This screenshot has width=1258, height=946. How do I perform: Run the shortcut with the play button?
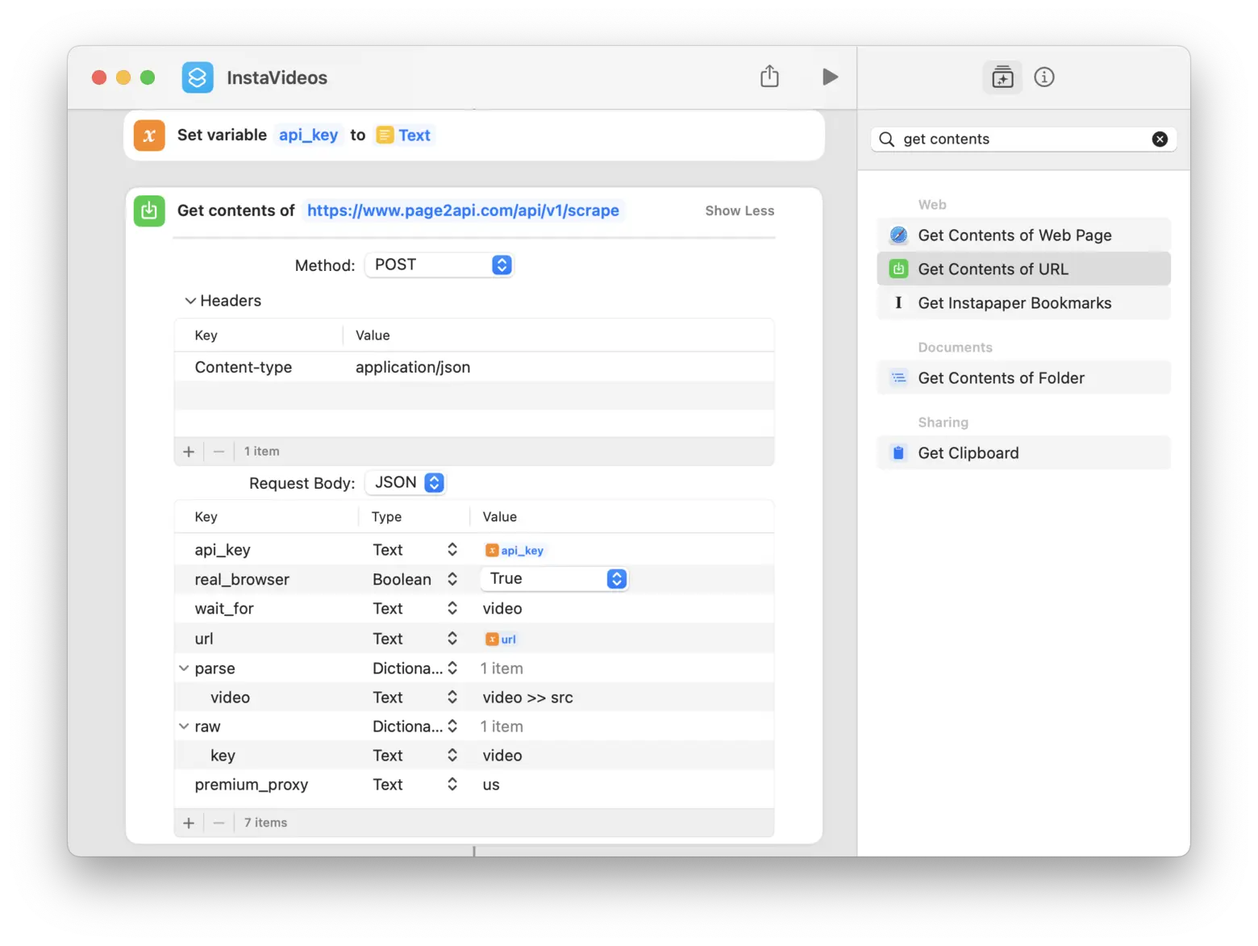click(x=830, y=77)
